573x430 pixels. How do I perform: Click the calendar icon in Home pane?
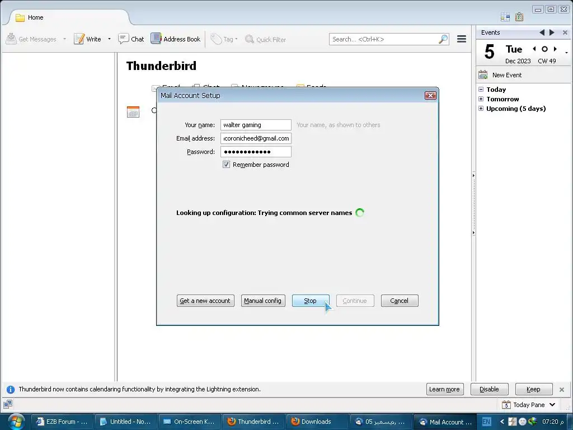pyautogui.click(x=133, y=111)
